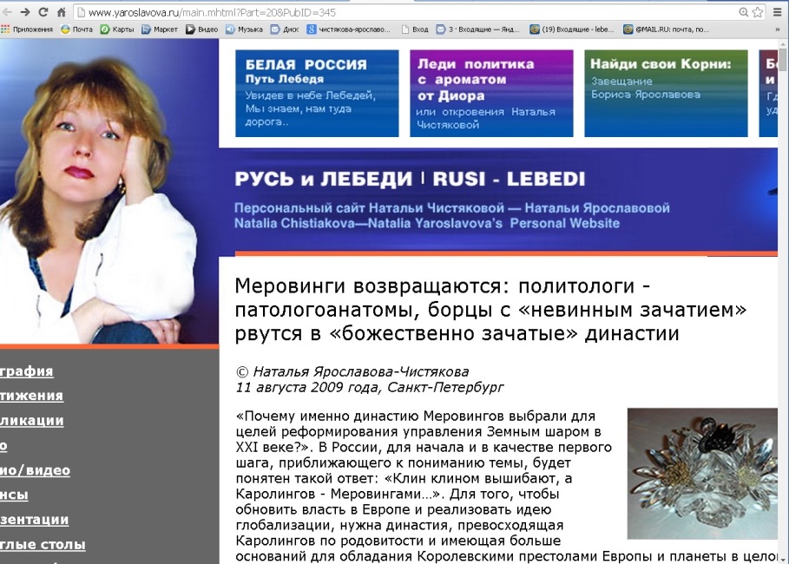Viewport: 789px width, 564px height.
Task: Open the Видео bookmark
Action: pos(201,30)
